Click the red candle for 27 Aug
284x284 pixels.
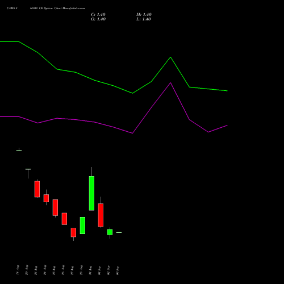[73, 232]
